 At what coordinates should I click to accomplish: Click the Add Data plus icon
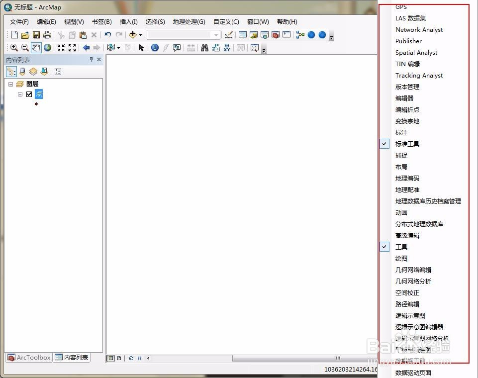pos(133,35)
